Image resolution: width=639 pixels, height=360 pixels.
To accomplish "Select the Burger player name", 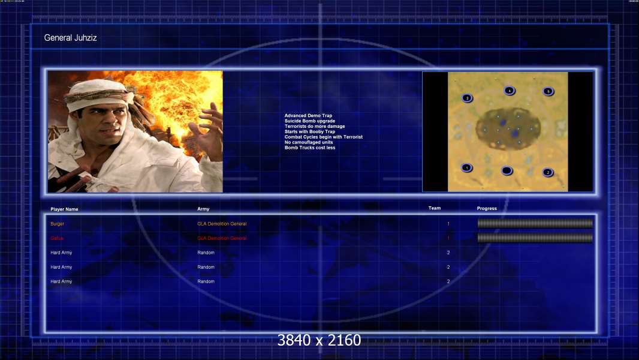I will click(57, 224).
